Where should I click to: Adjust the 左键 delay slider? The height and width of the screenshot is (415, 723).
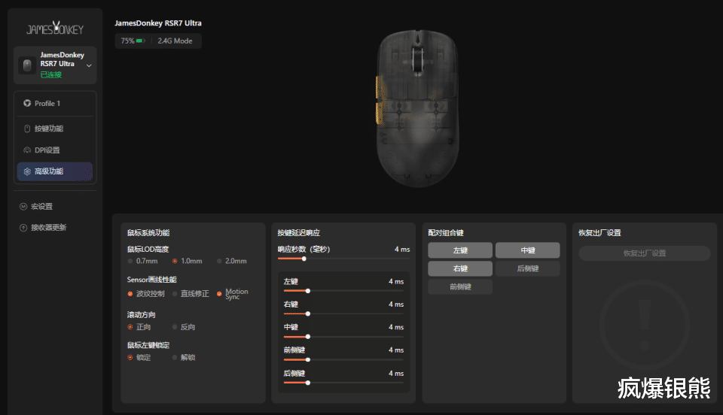tap(343, 291)
